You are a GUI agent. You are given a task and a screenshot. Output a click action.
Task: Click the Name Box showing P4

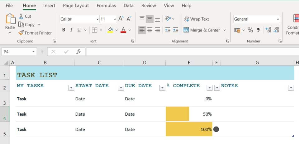pos(19,52)
